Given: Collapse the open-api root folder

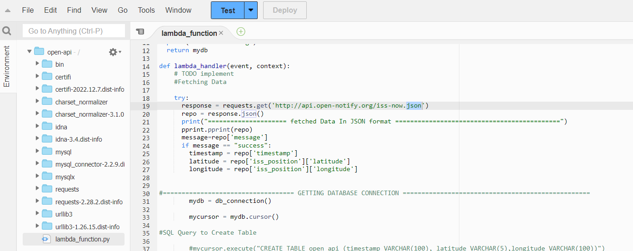Looking at the screenshot, I should pos(30,52).
